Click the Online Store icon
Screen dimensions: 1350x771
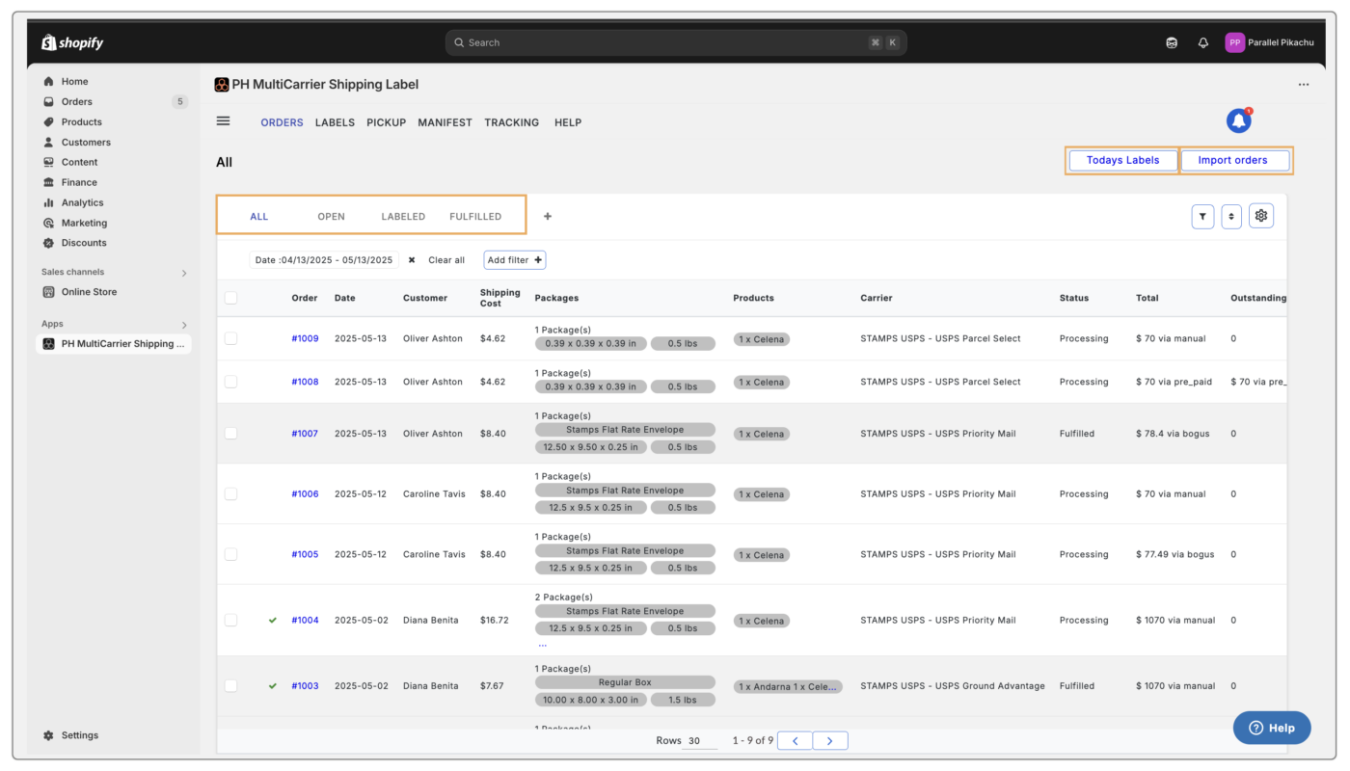click(49, 292)
